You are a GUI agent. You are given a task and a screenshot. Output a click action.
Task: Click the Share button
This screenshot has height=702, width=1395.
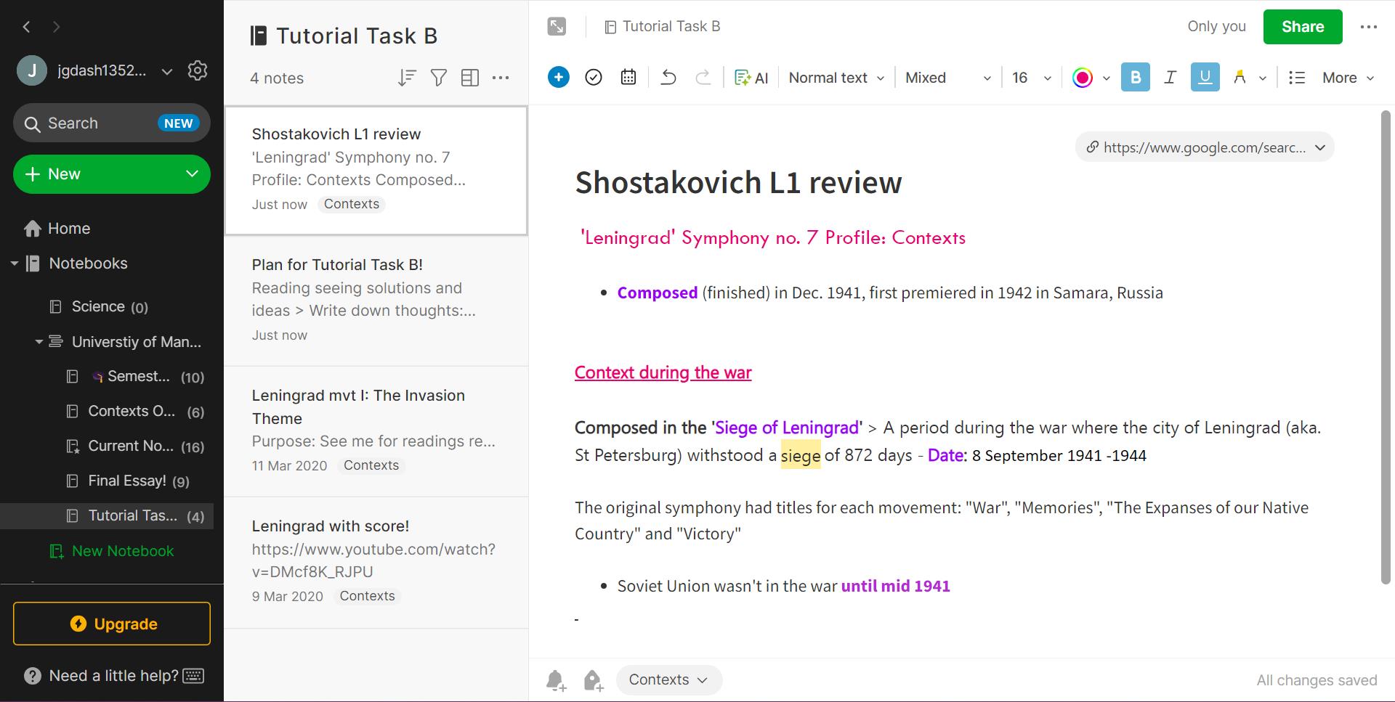point(1302,26)
